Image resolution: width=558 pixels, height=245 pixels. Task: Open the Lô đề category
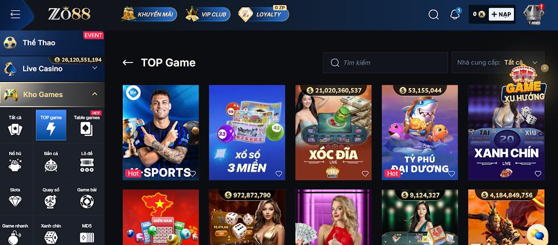click(87, 162)
